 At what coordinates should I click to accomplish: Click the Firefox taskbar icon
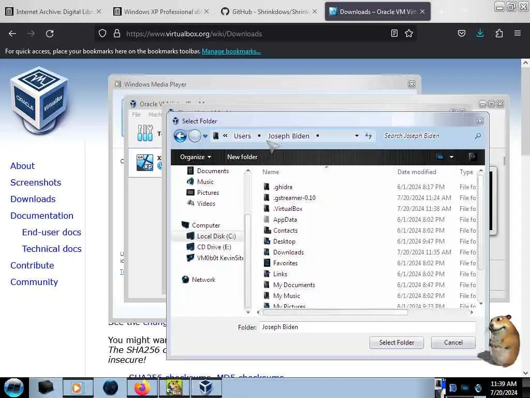[142, 388]
